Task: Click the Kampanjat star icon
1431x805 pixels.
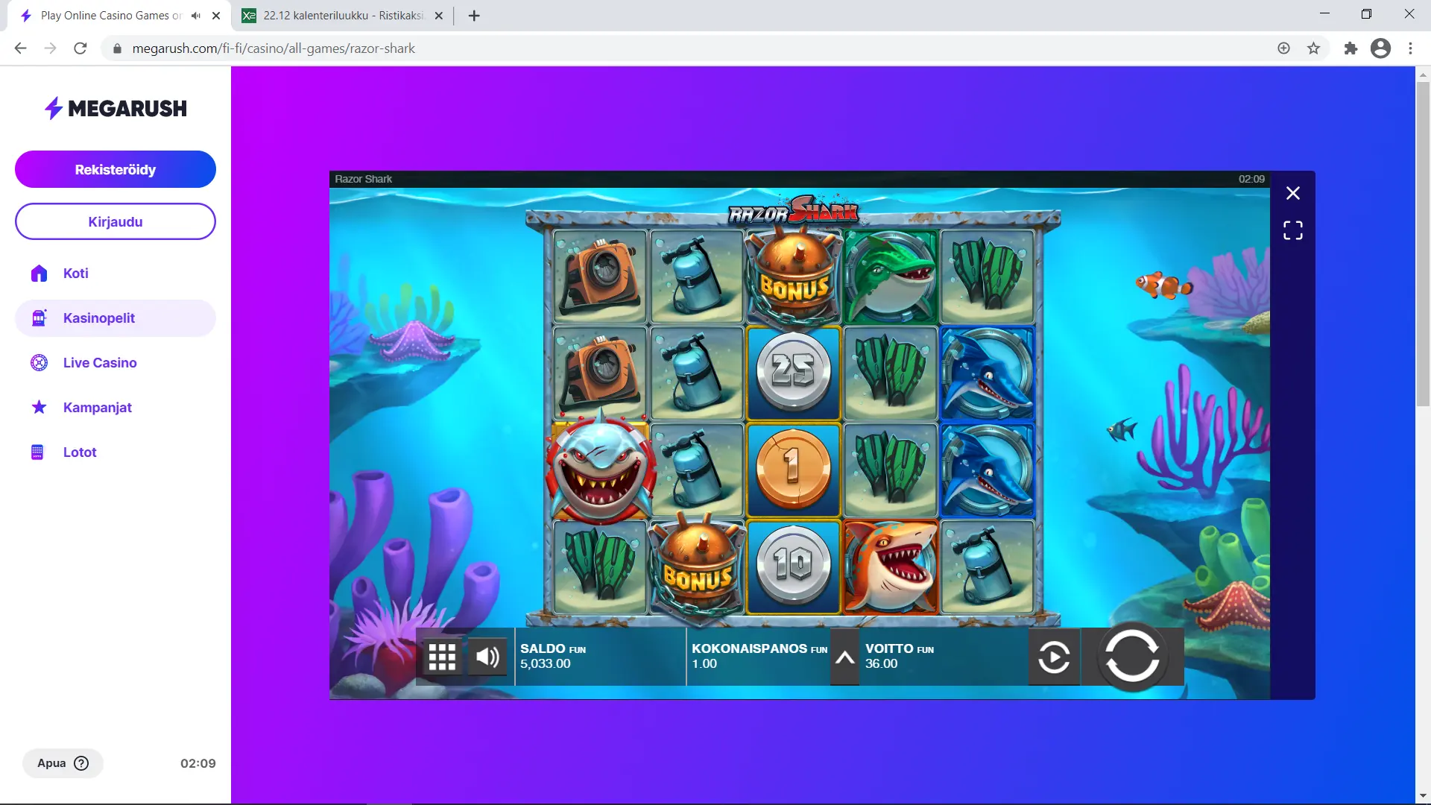Action: coord(39,407)
